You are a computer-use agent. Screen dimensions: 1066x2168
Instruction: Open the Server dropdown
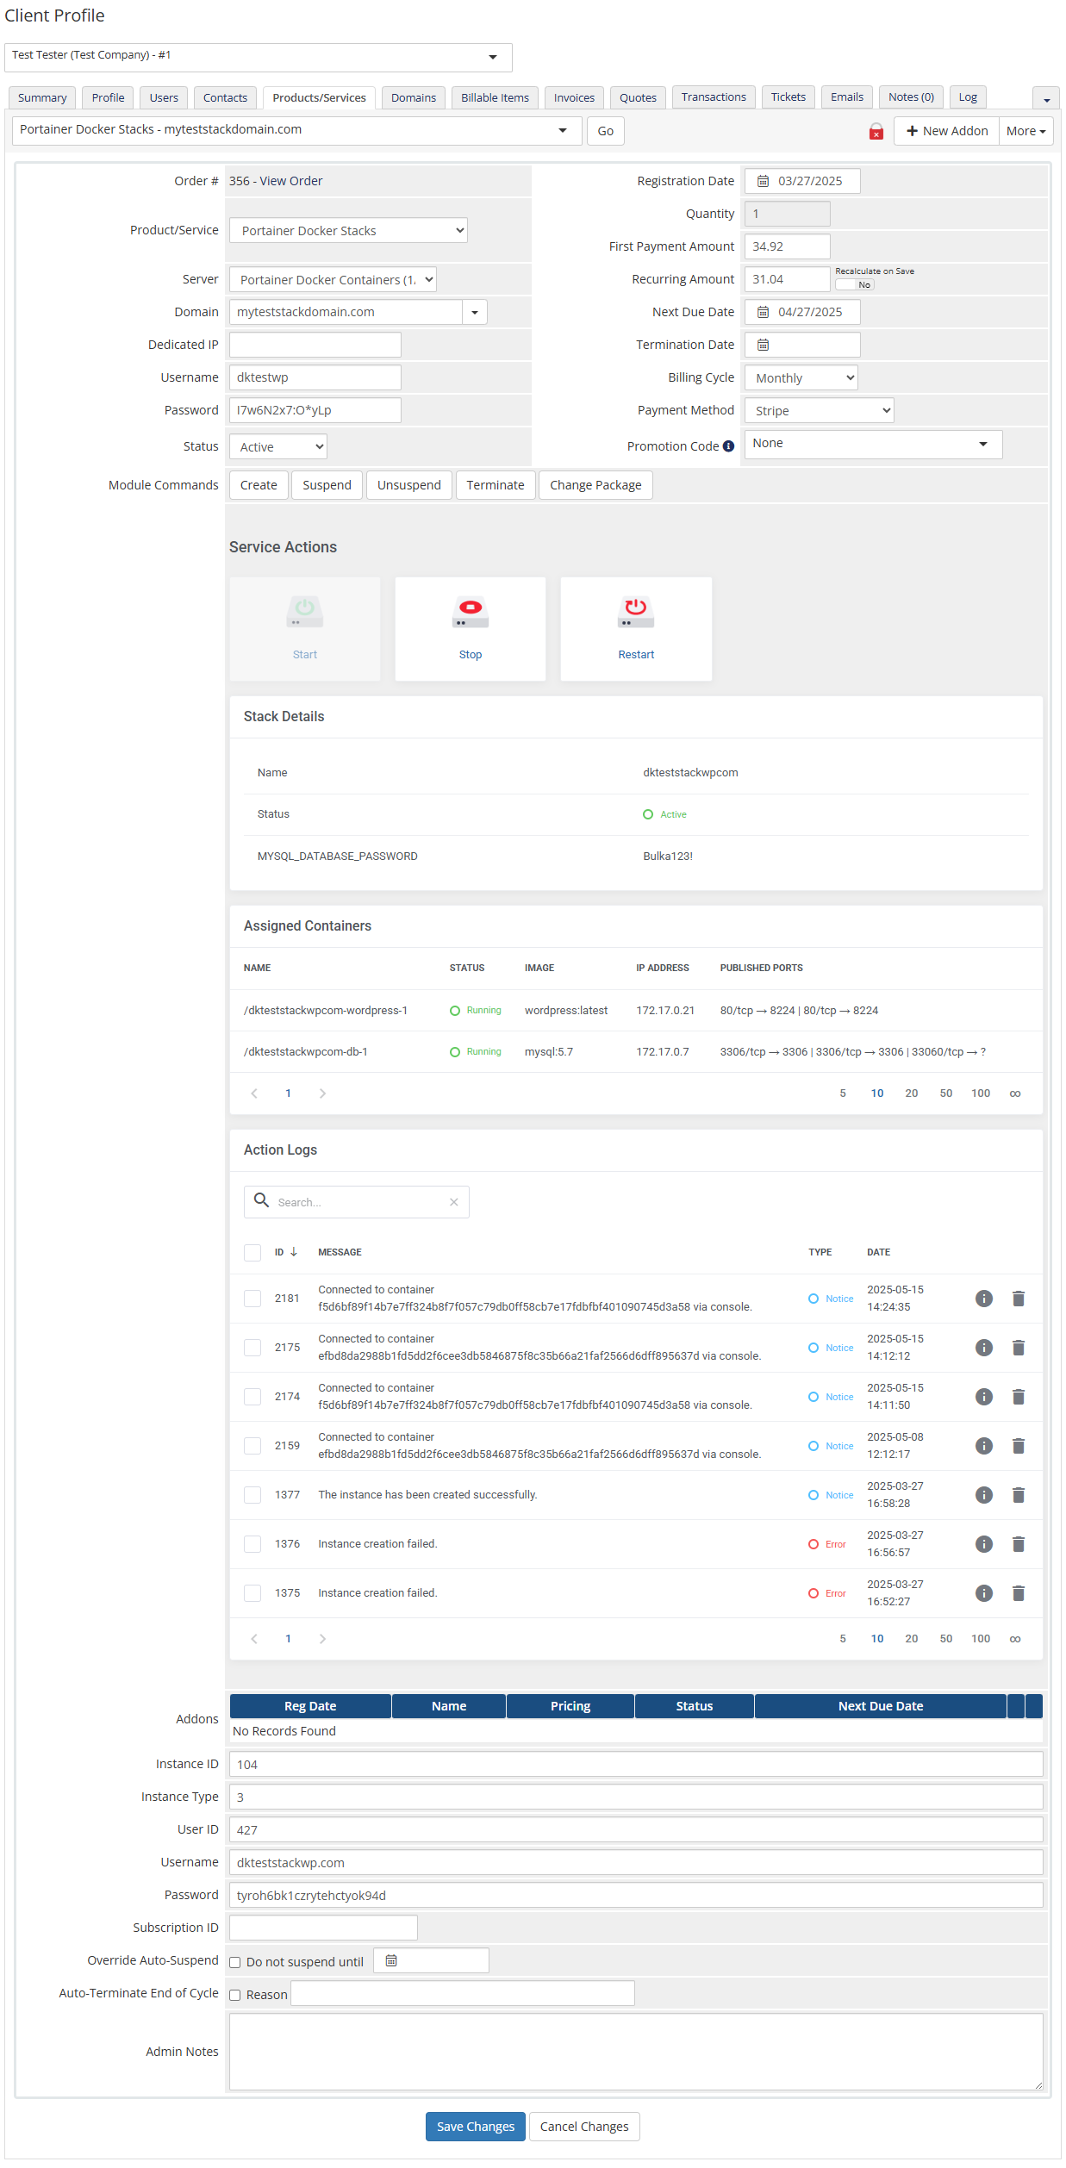333,279
